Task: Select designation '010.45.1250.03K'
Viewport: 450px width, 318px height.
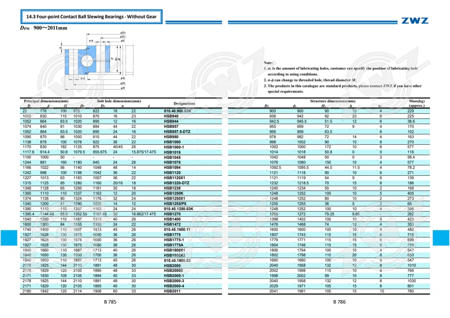Action: tap(178, 209)
